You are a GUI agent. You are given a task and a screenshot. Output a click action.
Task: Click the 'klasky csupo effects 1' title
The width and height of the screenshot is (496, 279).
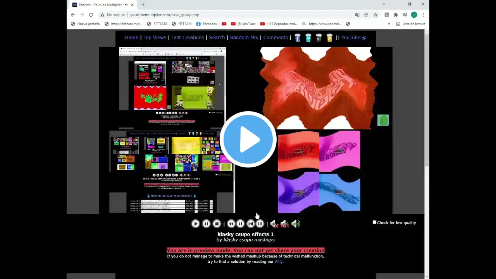(245, 234)
